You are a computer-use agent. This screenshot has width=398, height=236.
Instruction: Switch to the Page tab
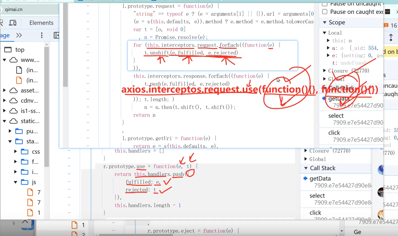point(5,35)
